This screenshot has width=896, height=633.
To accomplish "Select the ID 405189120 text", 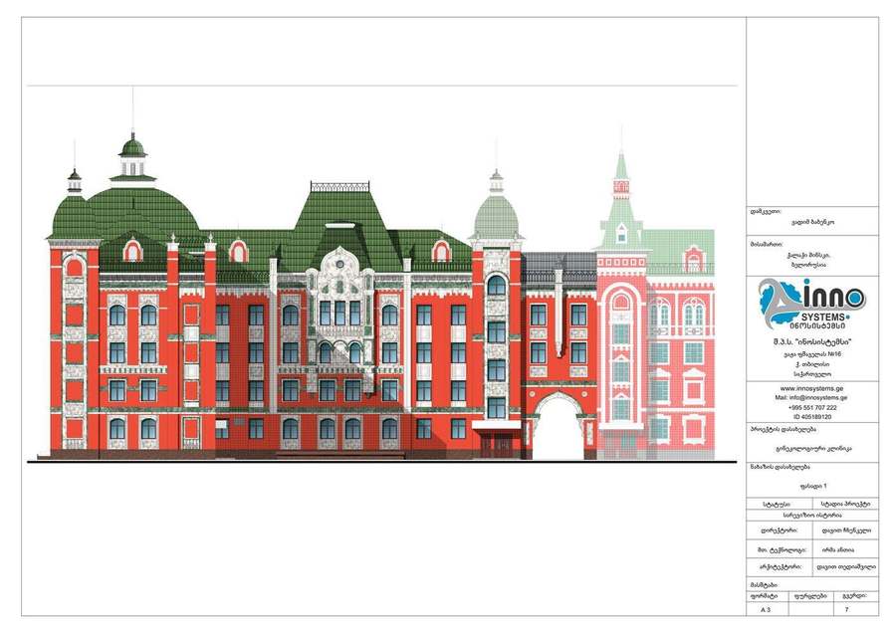I will pos(812,417).
